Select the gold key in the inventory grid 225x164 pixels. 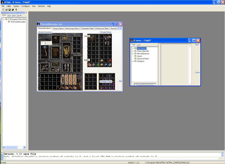[58, 88]
